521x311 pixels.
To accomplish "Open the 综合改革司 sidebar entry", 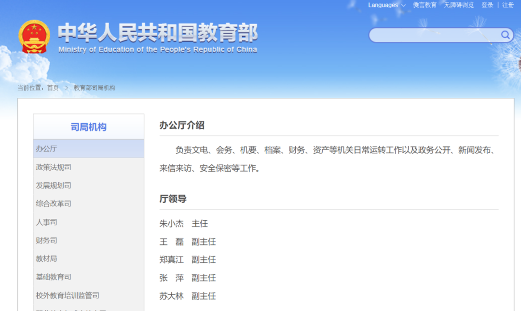I will pos(89,203).
